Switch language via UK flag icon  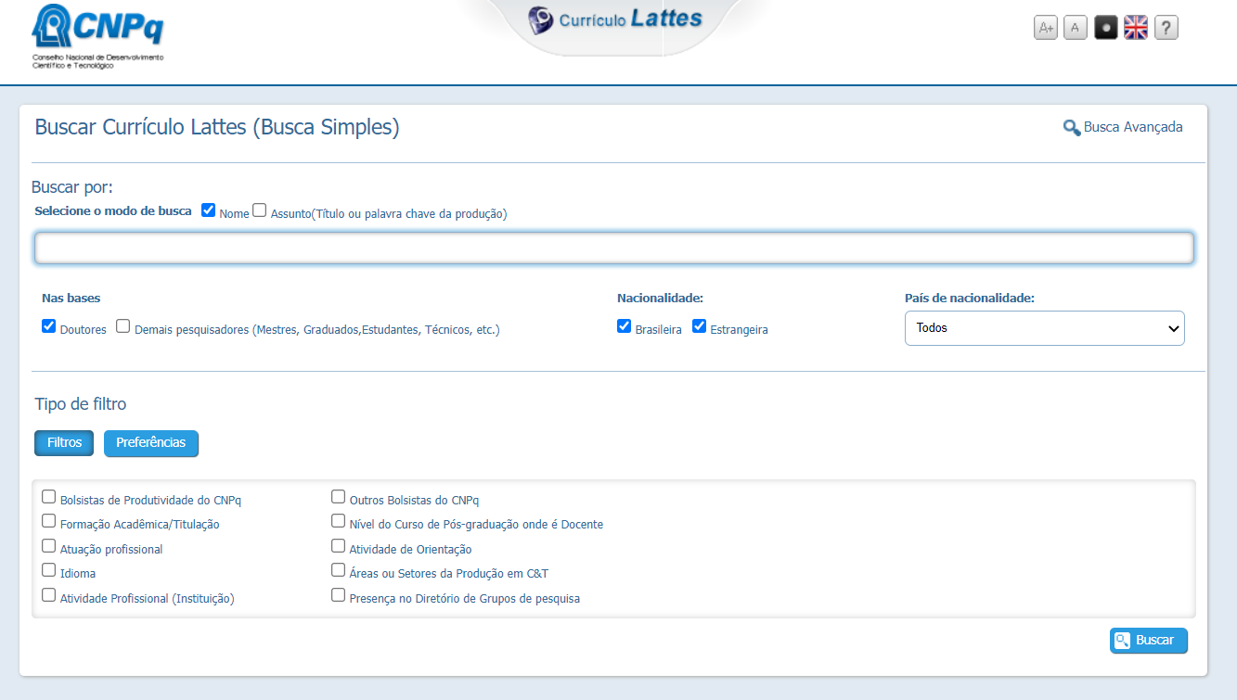click(x=1136, y=28)
